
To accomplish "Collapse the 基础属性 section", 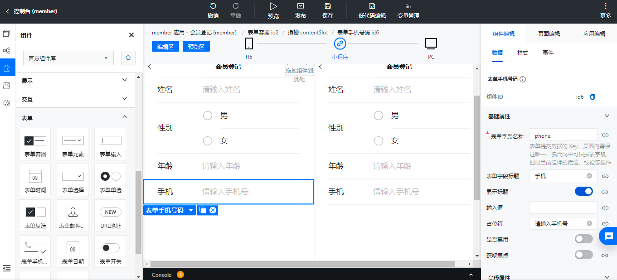I will pyautogui.click(x=607, y=116).
